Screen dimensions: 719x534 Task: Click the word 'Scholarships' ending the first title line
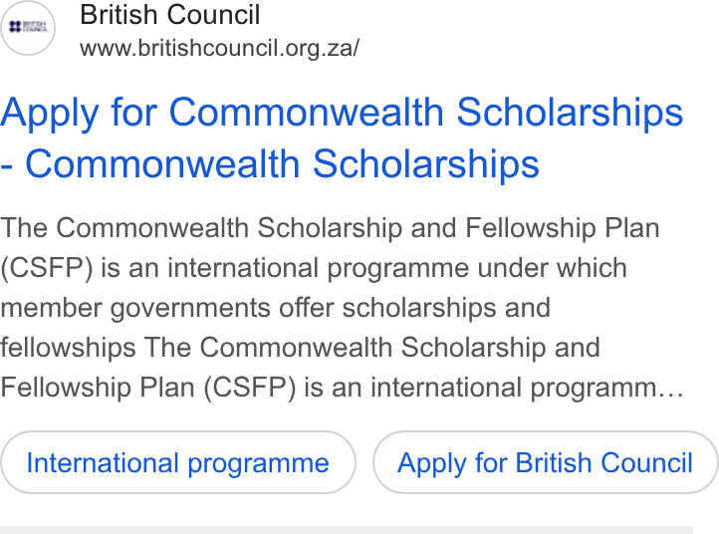coord(570,113)
